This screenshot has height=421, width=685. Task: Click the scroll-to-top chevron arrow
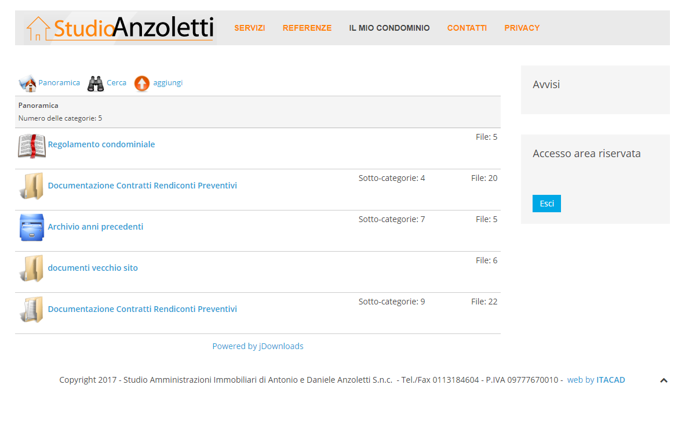664,380
